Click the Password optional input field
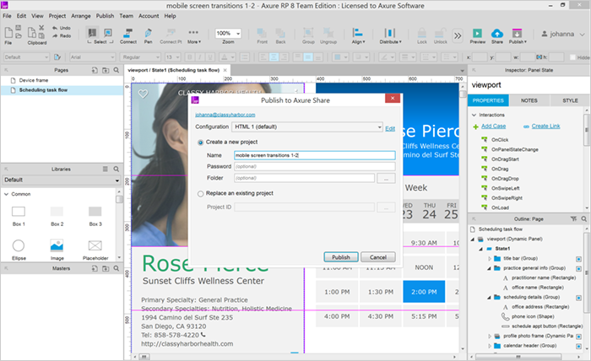The image size is (591, 361). pyautogui.click(x=314, y=166)
